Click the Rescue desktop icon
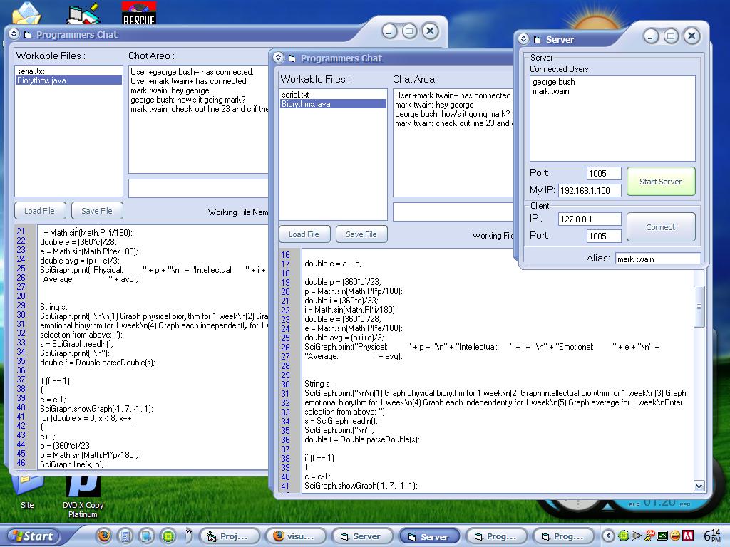 pyautogui.click(x=138, y=13)
